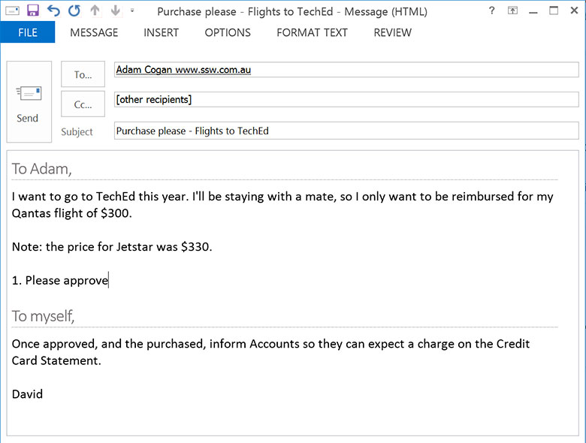Click into the Subject field
Screen dimensions: 586x443
346,131
